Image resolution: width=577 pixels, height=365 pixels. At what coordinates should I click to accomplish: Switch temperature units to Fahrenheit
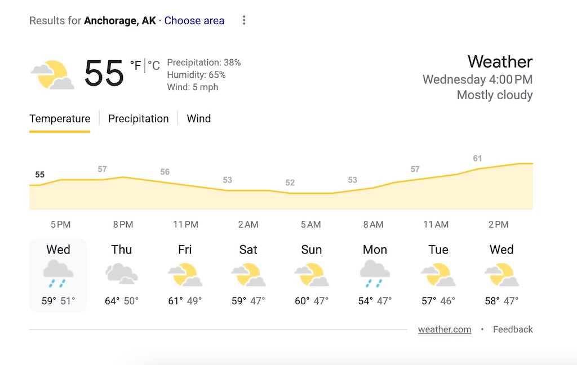[135, 66]
